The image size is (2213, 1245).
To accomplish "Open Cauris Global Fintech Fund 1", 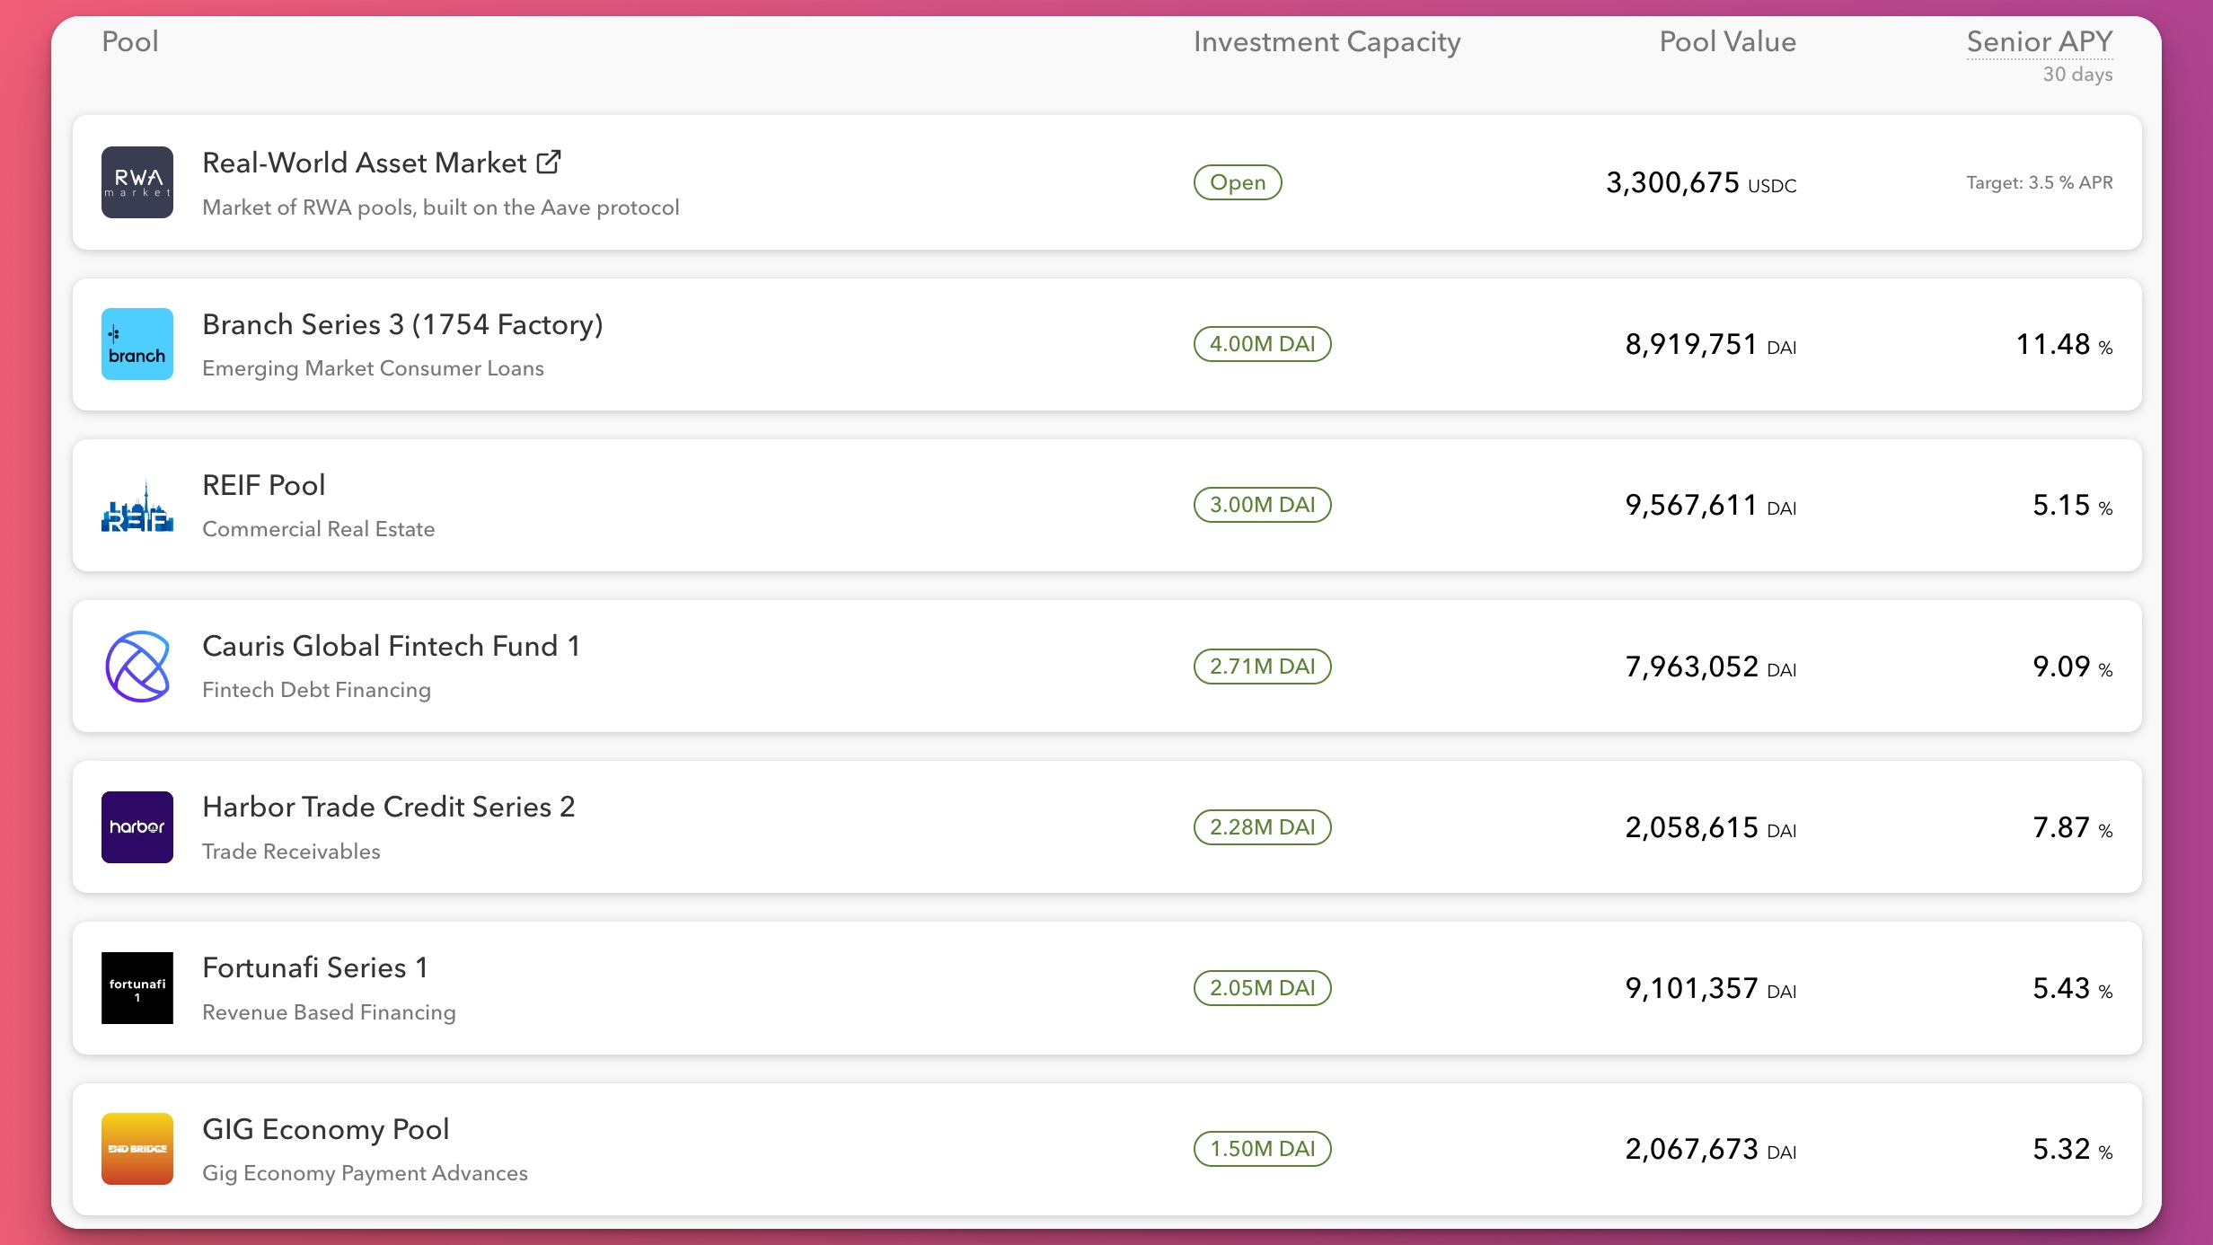I will point(391,646).
